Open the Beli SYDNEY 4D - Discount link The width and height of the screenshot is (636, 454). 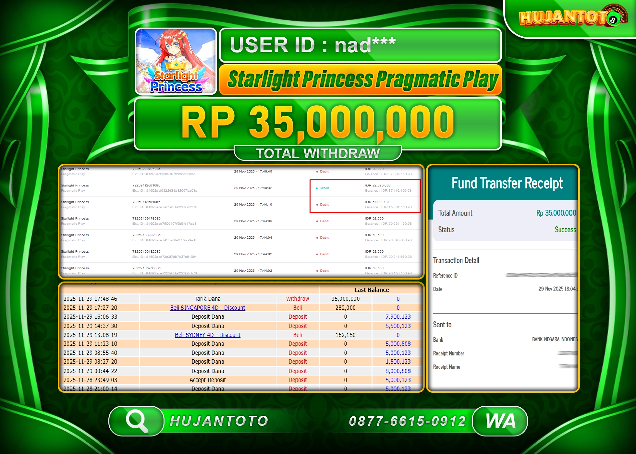(207, 335)
